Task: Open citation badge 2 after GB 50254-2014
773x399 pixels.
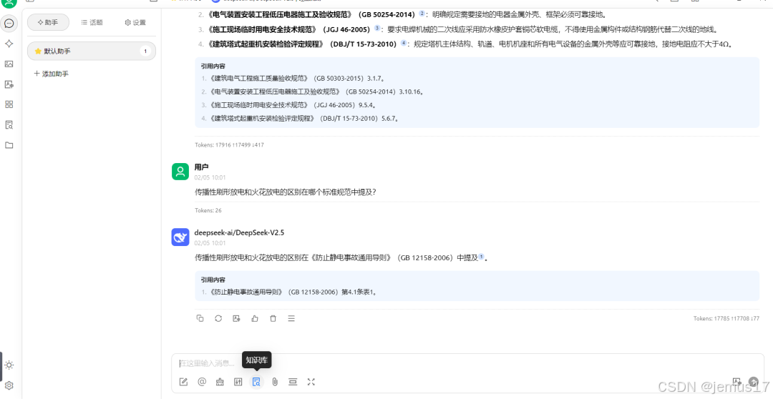Action: point(422,14)
